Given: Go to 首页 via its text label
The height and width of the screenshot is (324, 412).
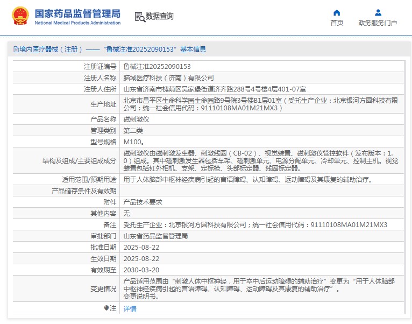Looking at the screenshot, I should 337,23.
